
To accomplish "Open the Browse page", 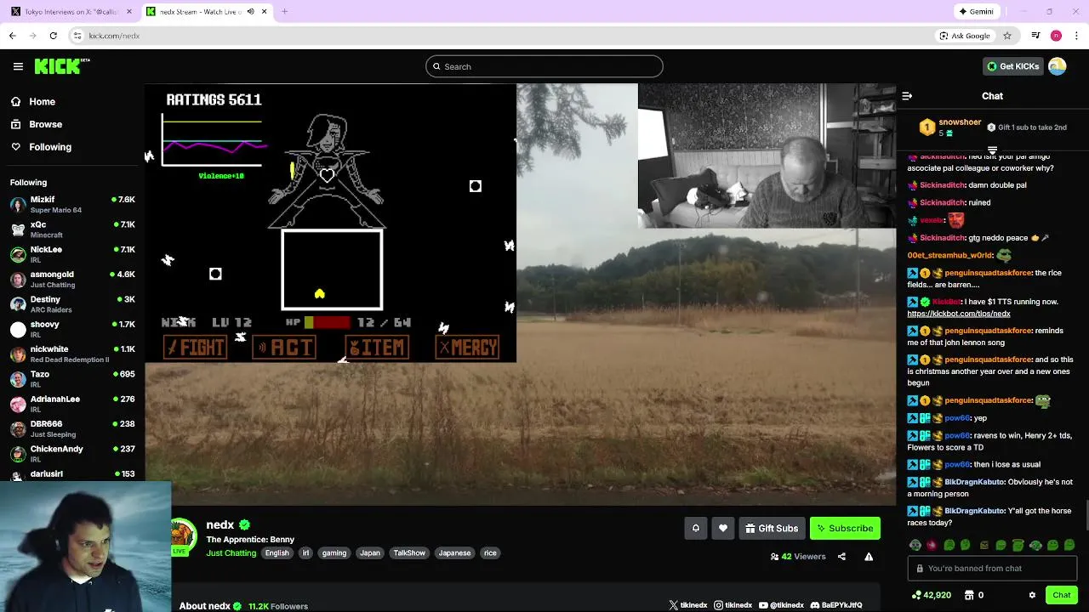I will tap(46, 124).
